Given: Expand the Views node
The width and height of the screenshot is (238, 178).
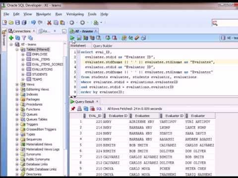Looking at the screenshot, I should coord(17,85).
